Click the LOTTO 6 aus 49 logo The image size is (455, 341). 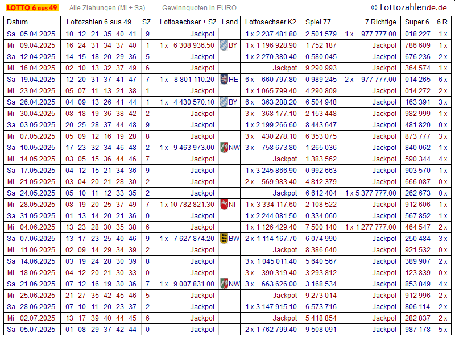click(x=32, y=7)
